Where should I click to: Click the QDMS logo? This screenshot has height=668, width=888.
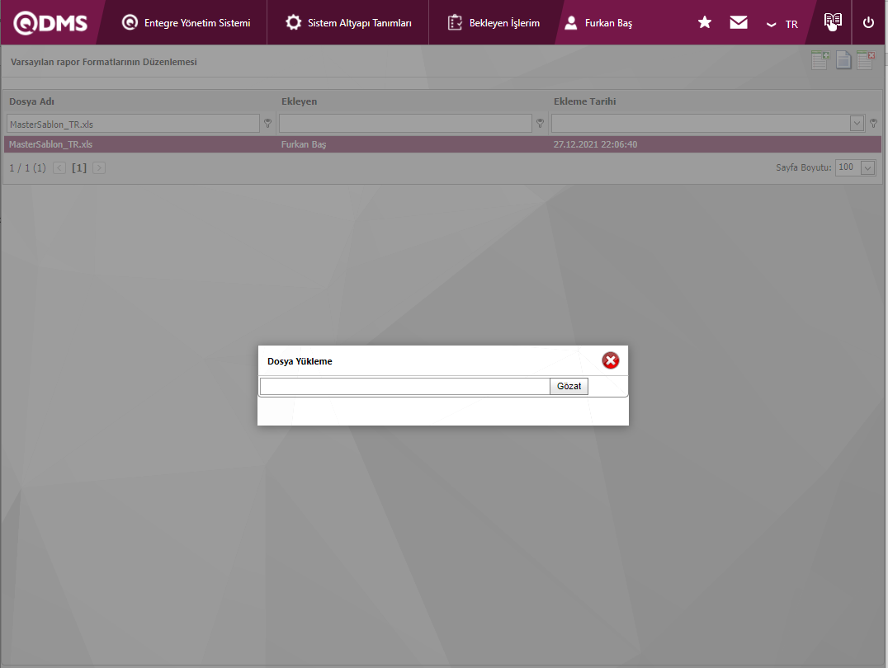click(x=50, y=22)
